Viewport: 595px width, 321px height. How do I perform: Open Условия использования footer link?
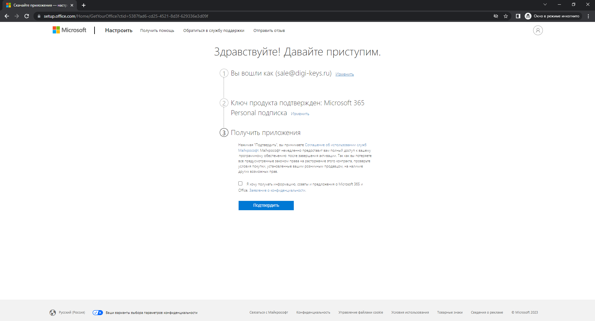pyautogui.click(x=410, y=313)
